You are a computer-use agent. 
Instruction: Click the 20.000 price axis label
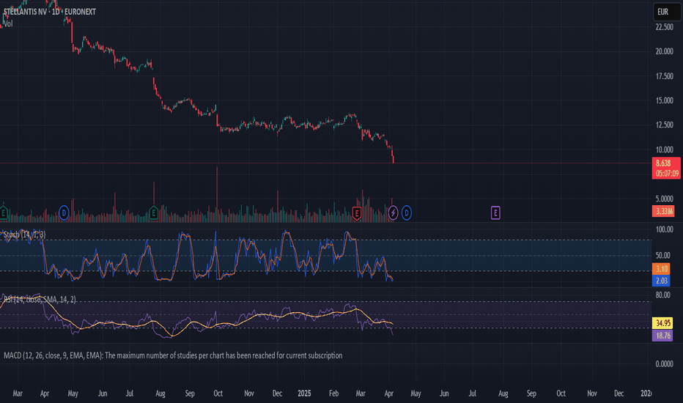pyautogui.click(x=664, y=51)
